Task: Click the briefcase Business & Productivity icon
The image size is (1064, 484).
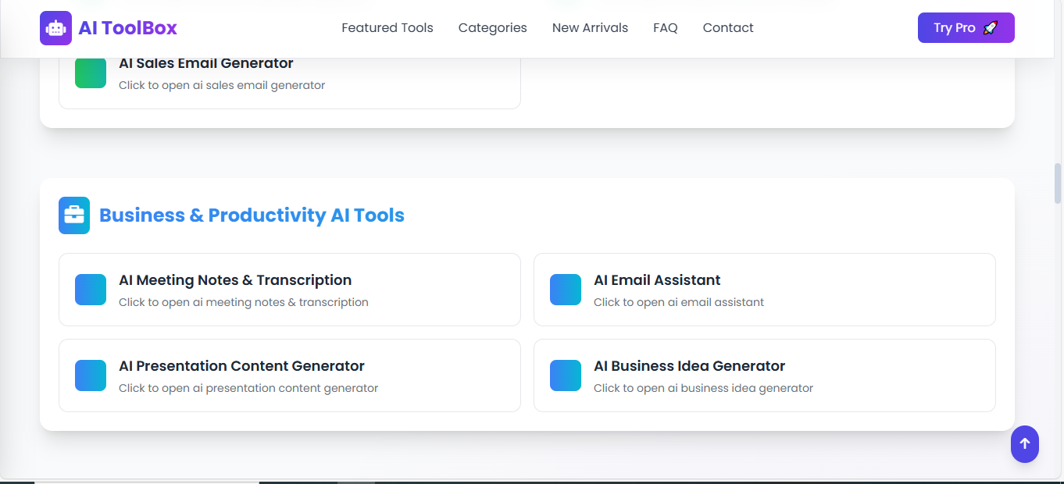Action: (74, 215)
